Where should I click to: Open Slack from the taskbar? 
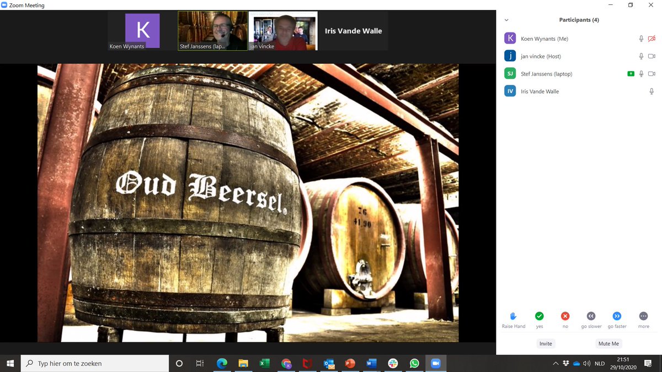click(393, 363)
